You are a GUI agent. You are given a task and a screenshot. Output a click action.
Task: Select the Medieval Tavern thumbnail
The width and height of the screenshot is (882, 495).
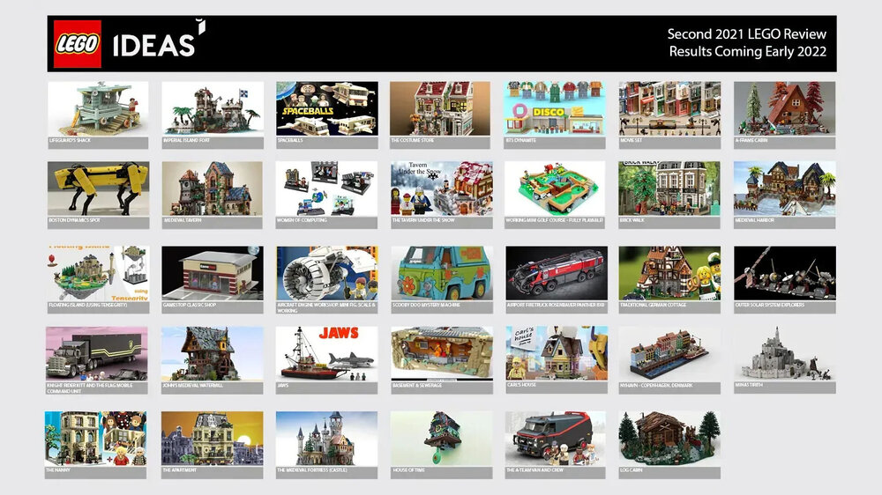click(213, 188)
